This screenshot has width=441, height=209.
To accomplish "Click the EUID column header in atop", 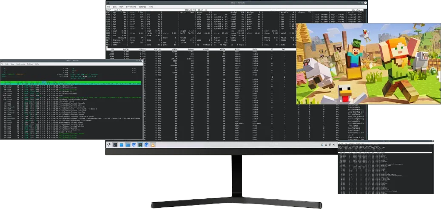I will coord(255,49).
